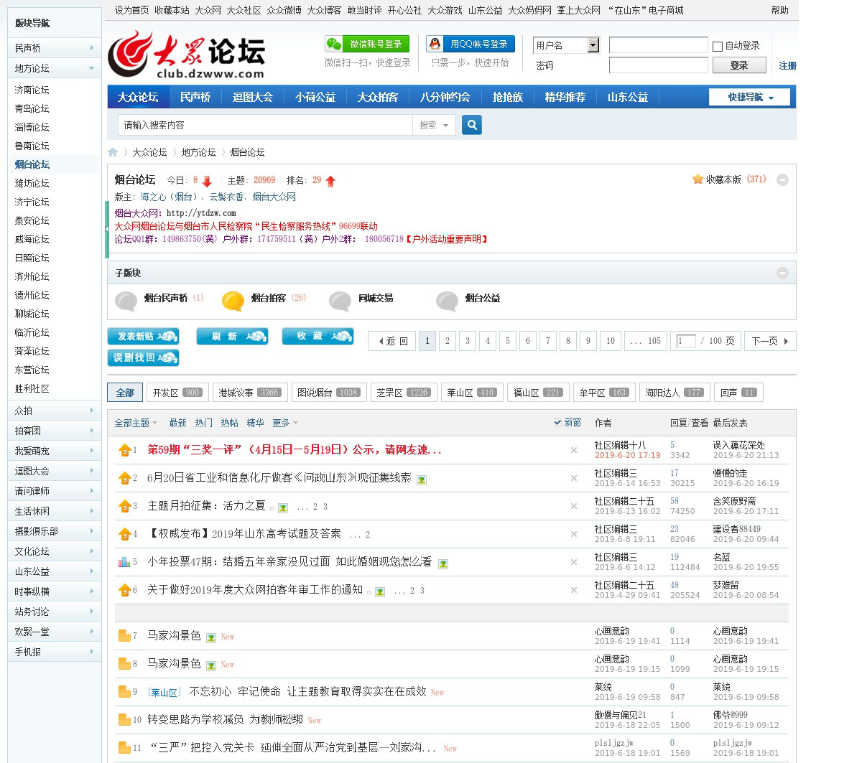
Task: Click the 误删找回 button
Action: click(143, 357)
